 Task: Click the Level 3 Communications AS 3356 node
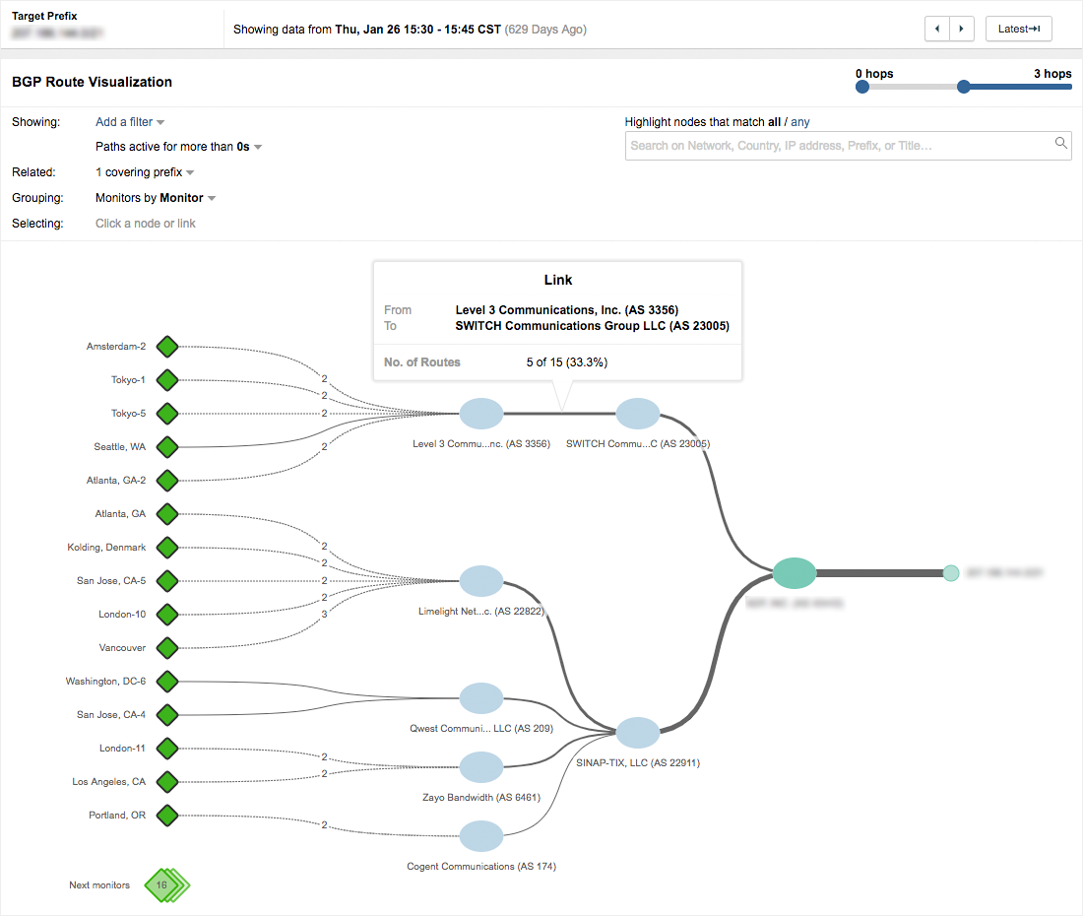(x=481, y=414)
